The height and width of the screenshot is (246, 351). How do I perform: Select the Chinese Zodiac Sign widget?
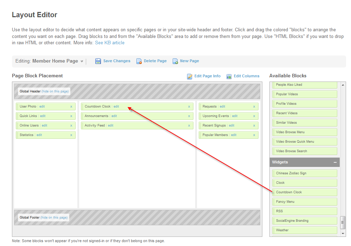(291, 173)
